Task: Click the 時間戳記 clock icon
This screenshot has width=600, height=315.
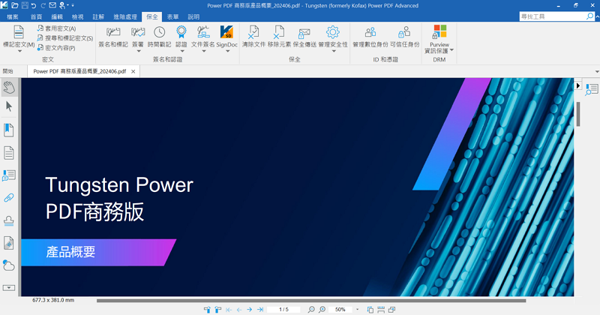Action: pyautogui.click(x=159, y=32)
